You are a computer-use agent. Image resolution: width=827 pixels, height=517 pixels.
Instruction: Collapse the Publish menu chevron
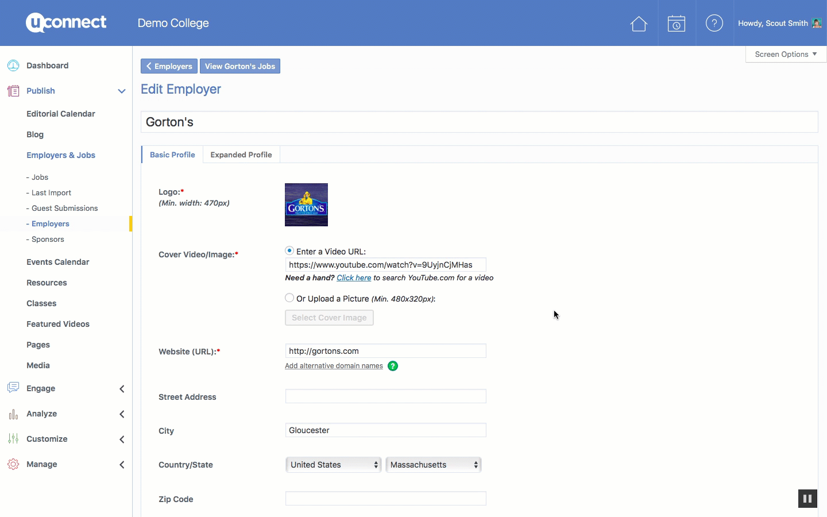(x=121, y=91)
